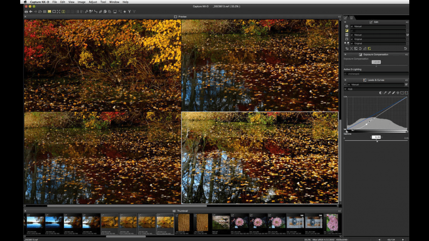Click the star rating toolbar icon
Screen dimensions: 429x241
point(125,11)
